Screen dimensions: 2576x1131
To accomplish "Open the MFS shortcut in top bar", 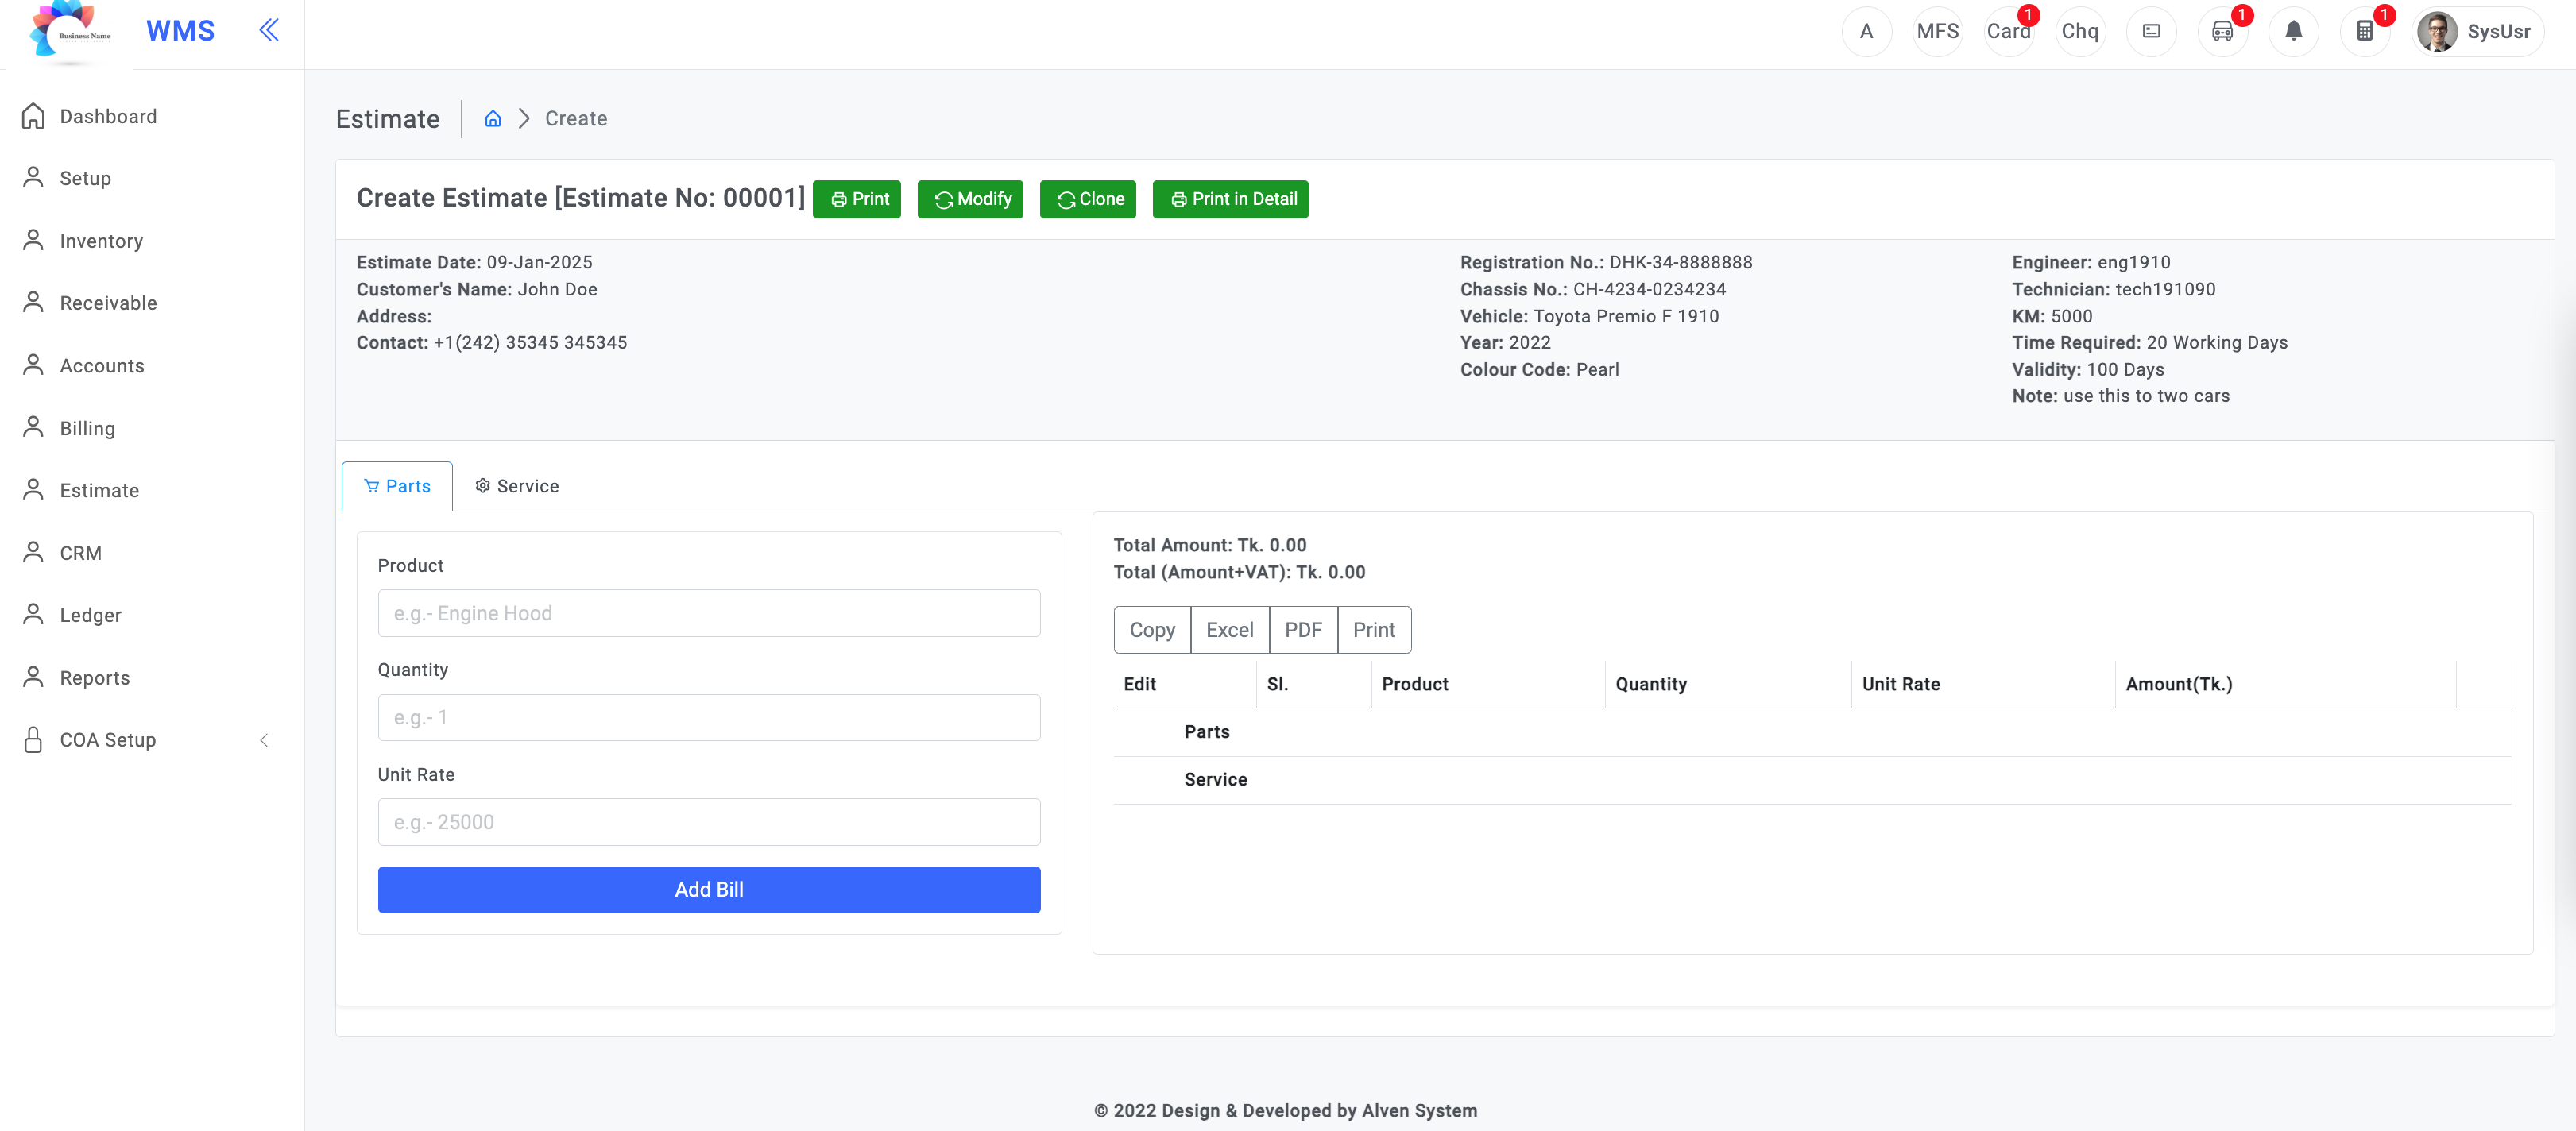I will pyautogui.click(x=1937, y=31).
